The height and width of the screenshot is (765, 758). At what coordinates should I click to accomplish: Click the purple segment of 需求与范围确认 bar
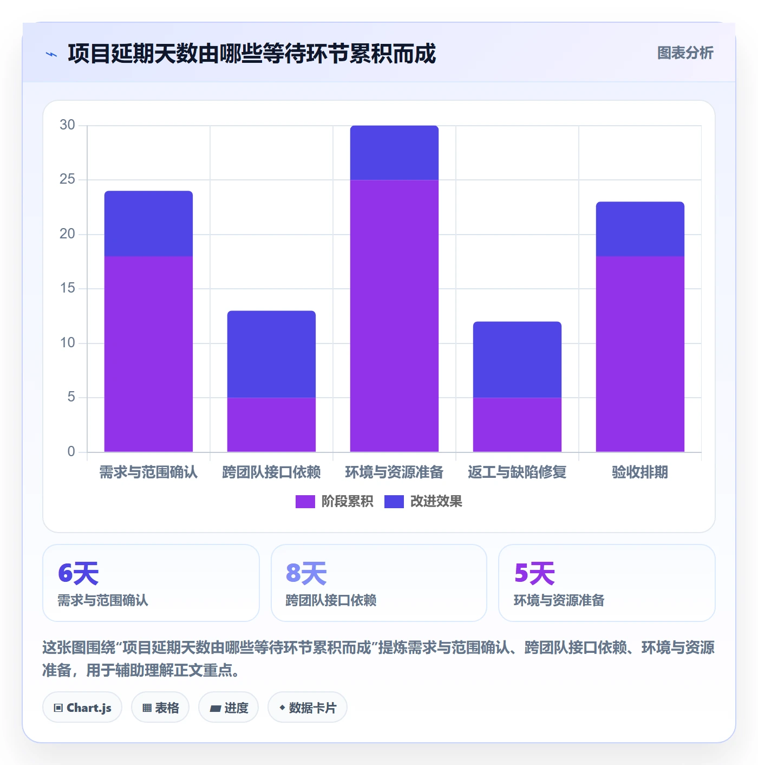click(x=148, y=354)
